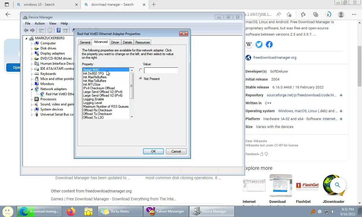Open new browser tab with plus icon
This screenshot has width=362, height=217.
[x=154, y=5]
